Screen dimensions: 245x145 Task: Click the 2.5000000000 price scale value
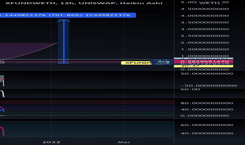tap(205, 36)
